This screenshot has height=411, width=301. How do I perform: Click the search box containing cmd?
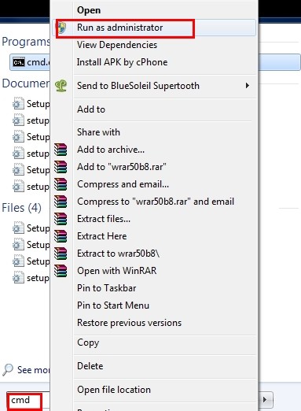pyautogui.click(x=28, y=400)
